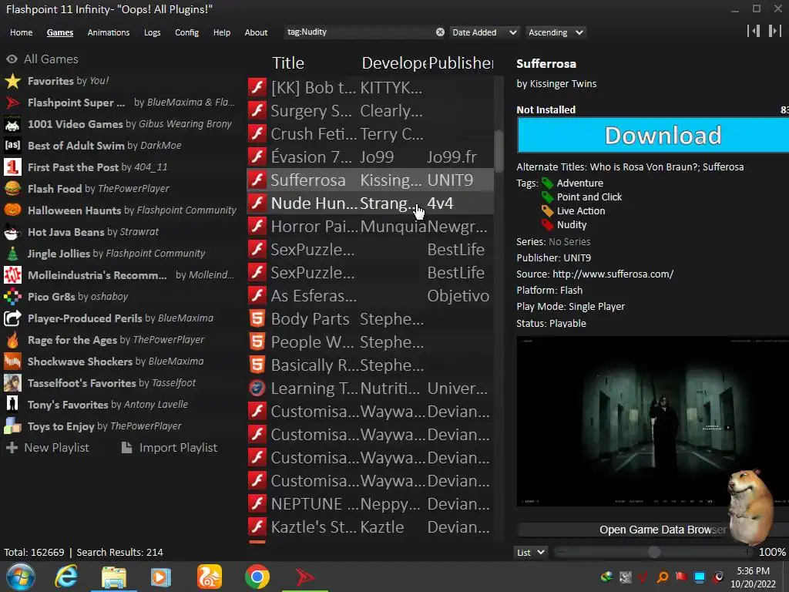Sort by the Publisher column header

(461, 63)
